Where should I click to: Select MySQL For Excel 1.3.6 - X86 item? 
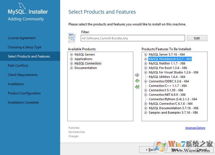tap(168, 68)
